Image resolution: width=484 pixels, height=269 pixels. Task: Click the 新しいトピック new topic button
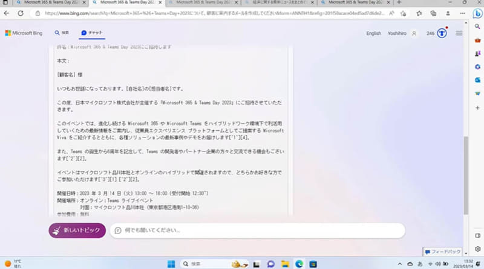coord(77,230)
